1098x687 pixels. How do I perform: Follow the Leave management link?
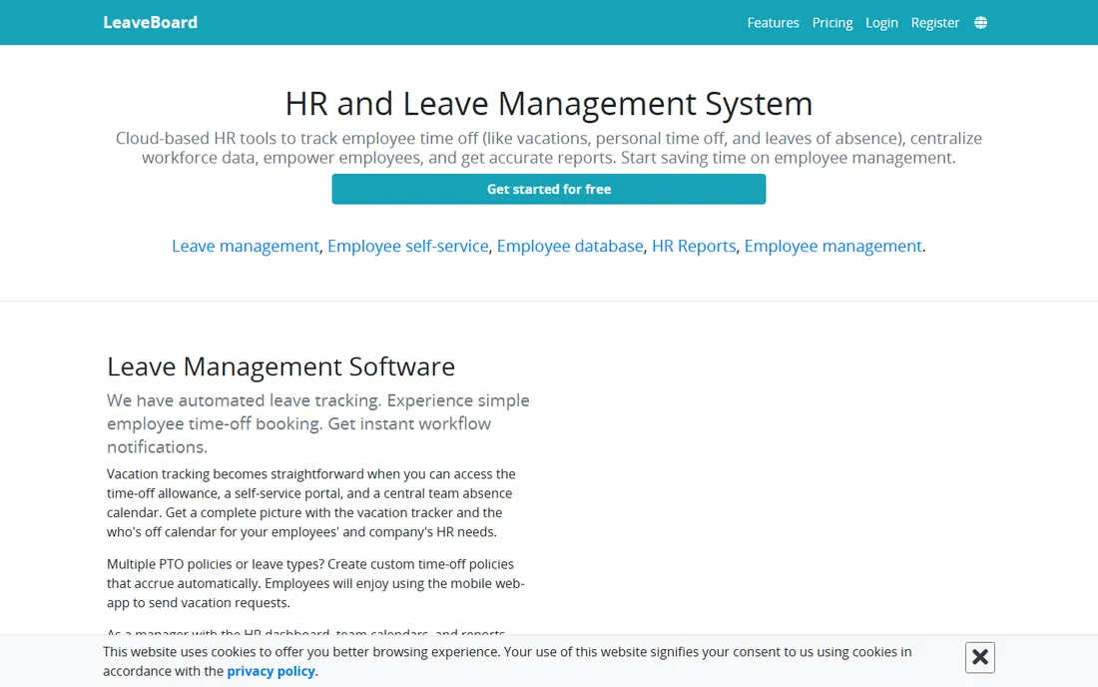[x=246, y=246]
